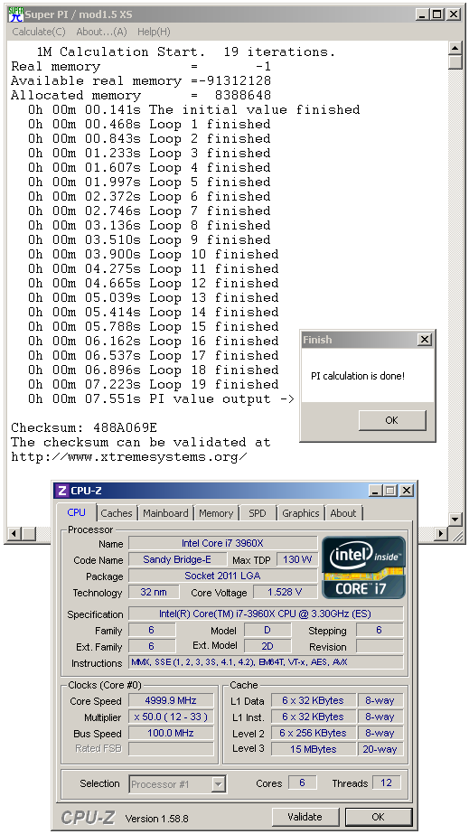
Task: Click the horizontal scrollbar left arrow in Super PI
Action: point(14,533)
